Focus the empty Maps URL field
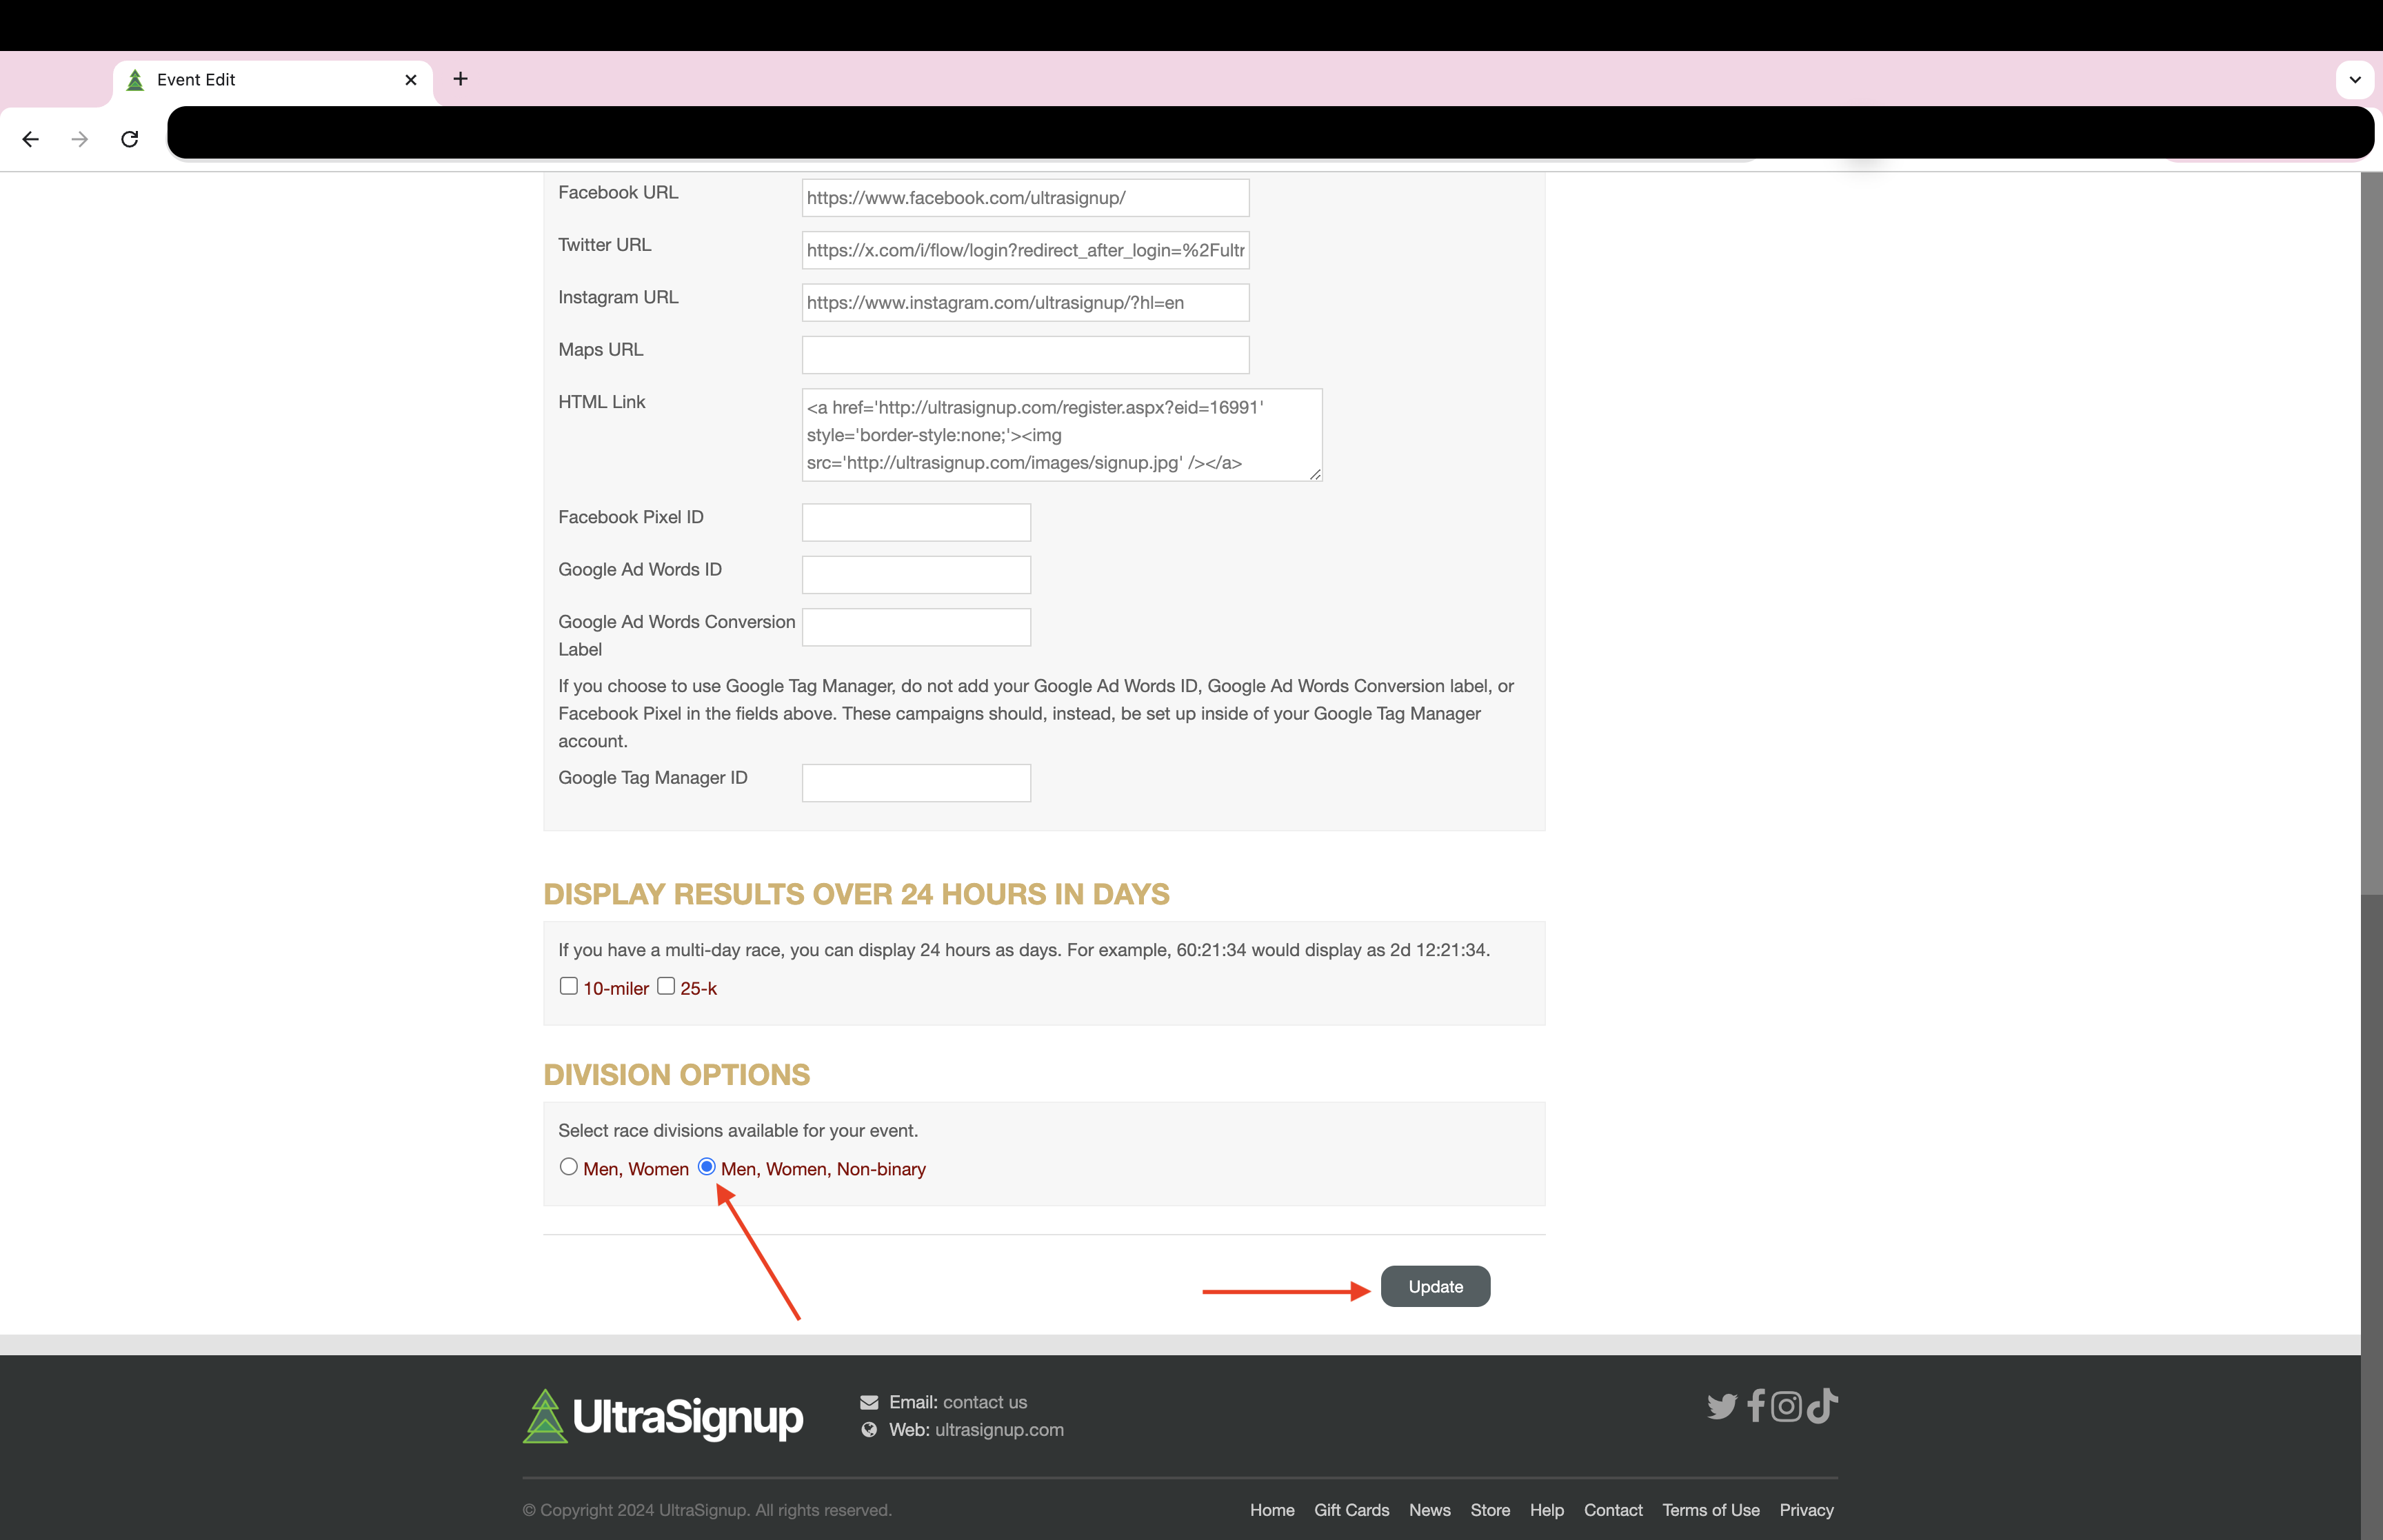Screen dimensions: 2383x1540 point(1025,355)
